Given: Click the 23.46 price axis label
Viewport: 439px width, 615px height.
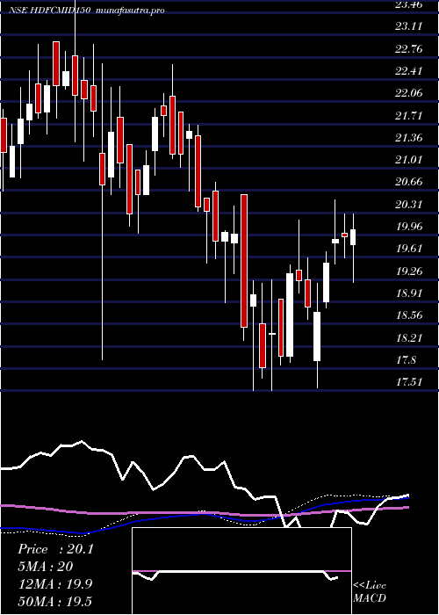Looking at the screenshot, I should [x=409, y=4].
